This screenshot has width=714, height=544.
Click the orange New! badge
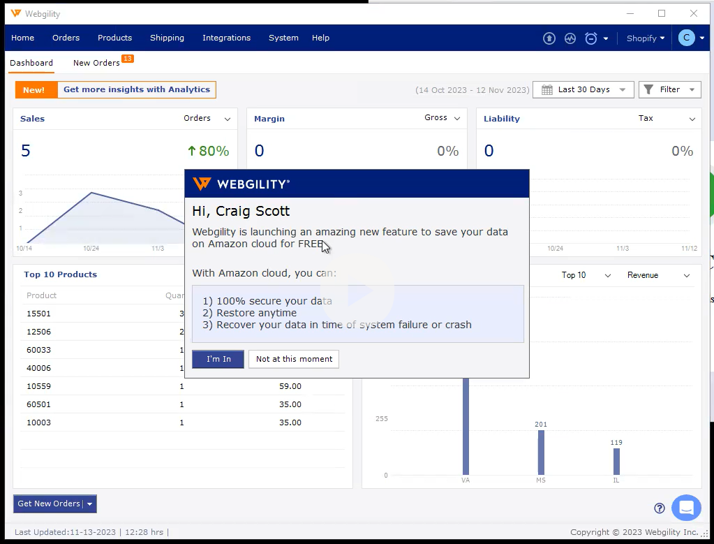point(36,90)
